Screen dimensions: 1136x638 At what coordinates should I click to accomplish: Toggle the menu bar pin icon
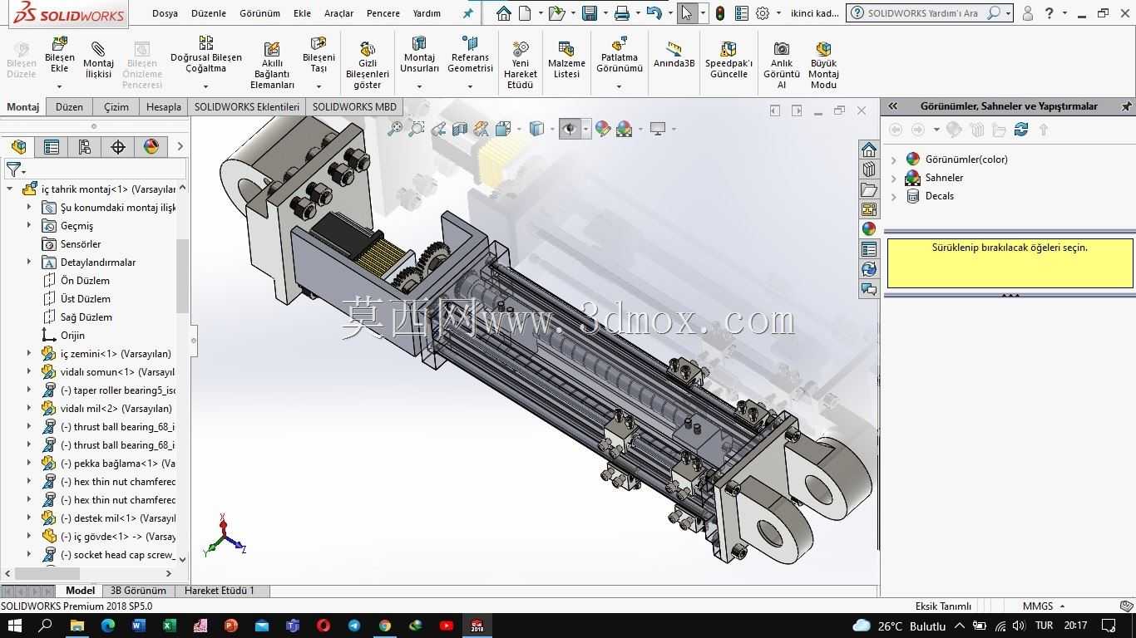[468, 13]
